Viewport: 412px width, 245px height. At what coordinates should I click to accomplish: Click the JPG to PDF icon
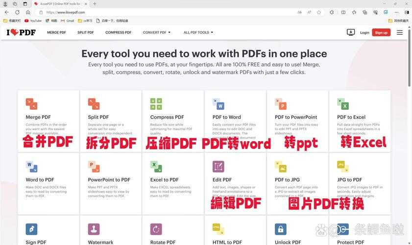pyautogui.click(x=342, y=167)
